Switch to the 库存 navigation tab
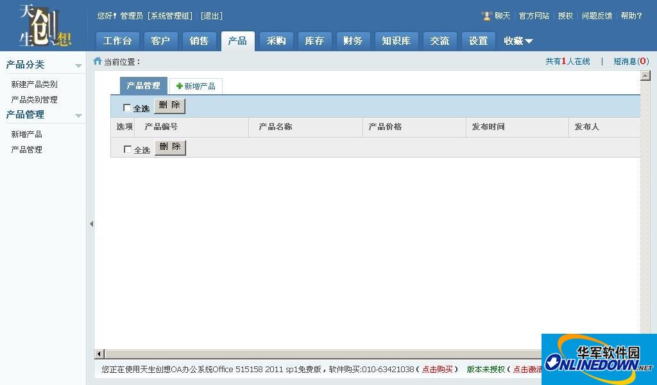 coord(314,41)
